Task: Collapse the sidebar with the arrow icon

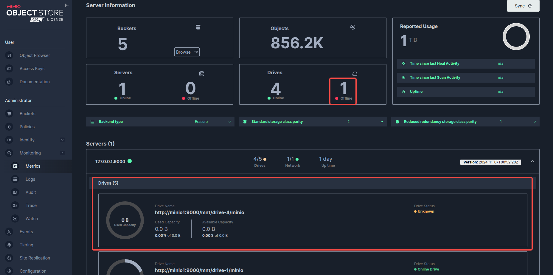Action: pyautogui.click(x=67, y=5)
